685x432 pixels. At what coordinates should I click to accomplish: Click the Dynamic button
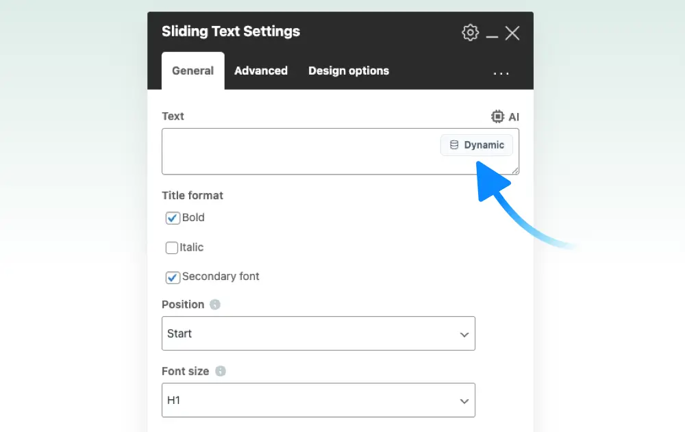pyautogui.click(x=477, y=145)
